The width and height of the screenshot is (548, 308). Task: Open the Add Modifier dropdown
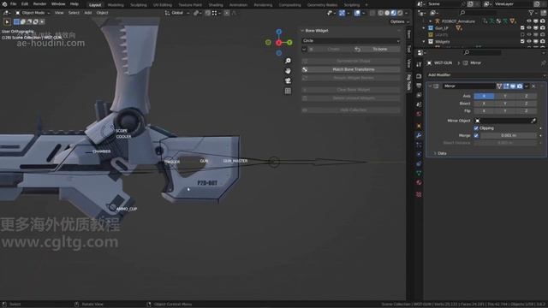485,75
